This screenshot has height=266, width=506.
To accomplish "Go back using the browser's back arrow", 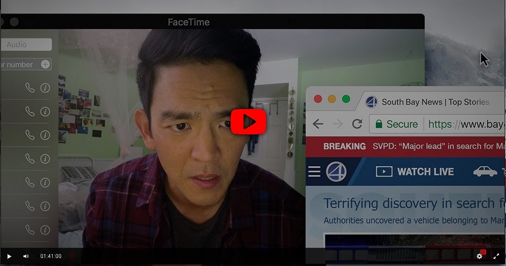I will [x=318, y=124].
